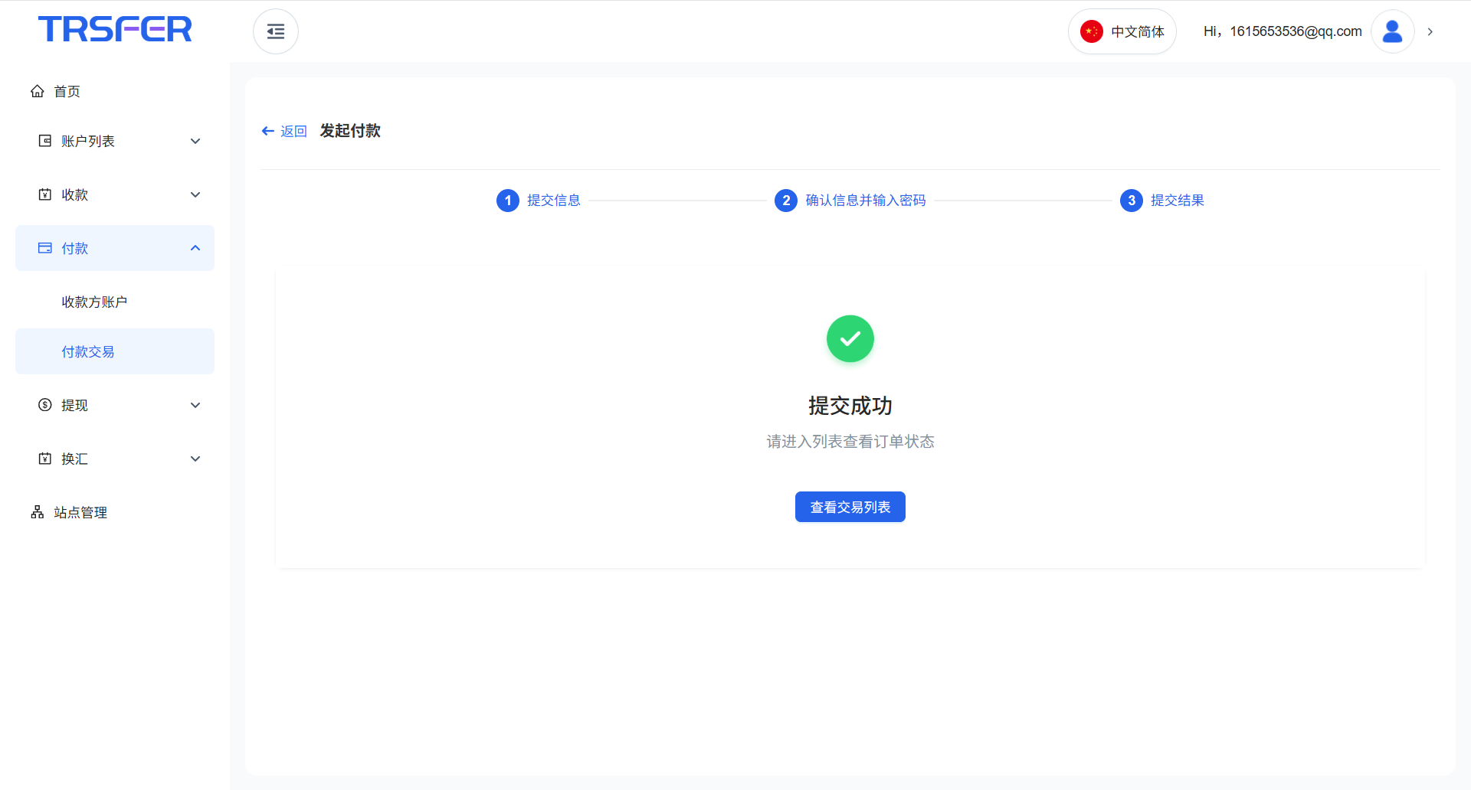
Task: Open the user avatar profile icon
Action: (1392, 31)
